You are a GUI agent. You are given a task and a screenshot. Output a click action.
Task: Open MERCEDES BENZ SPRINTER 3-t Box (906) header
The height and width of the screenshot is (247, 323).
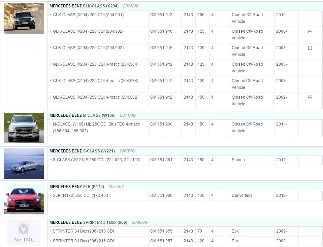88,222
